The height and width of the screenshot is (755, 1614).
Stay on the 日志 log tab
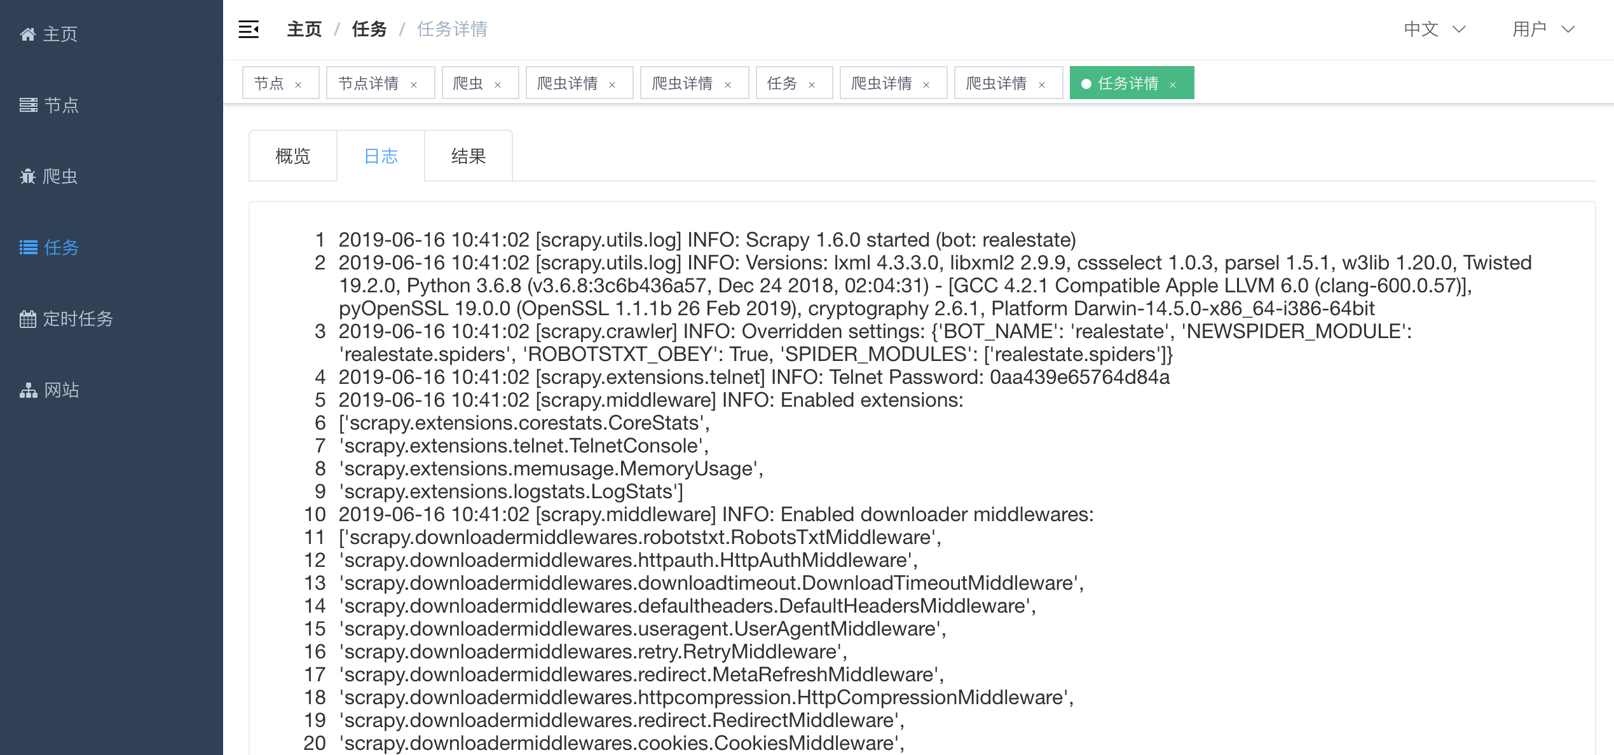coord(380,156)
